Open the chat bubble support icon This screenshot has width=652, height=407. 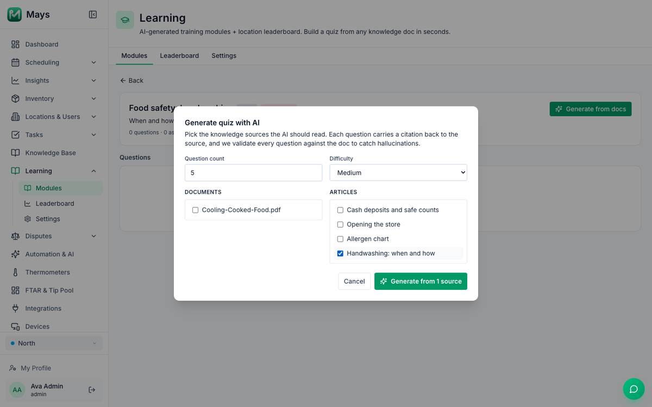click(x=634, y=389)
